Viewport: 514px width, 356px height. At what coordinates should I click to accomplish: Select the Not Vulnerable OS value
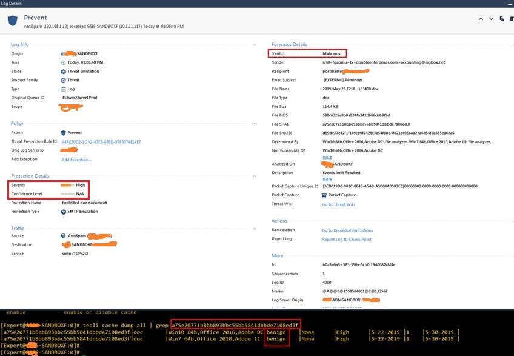click(x=353, y=150)
